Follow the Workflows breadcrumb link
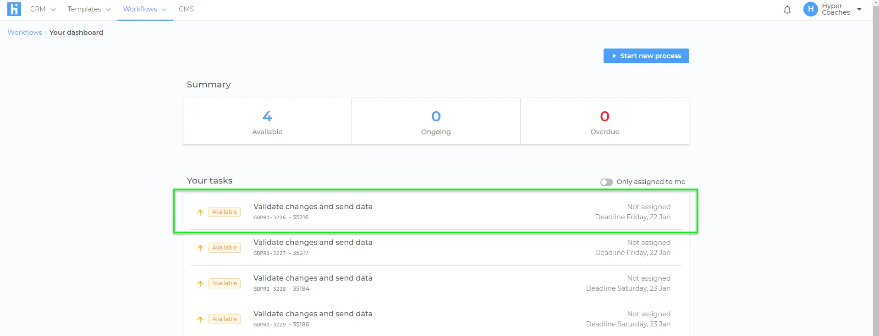879x336 pixels. [25, 33]
